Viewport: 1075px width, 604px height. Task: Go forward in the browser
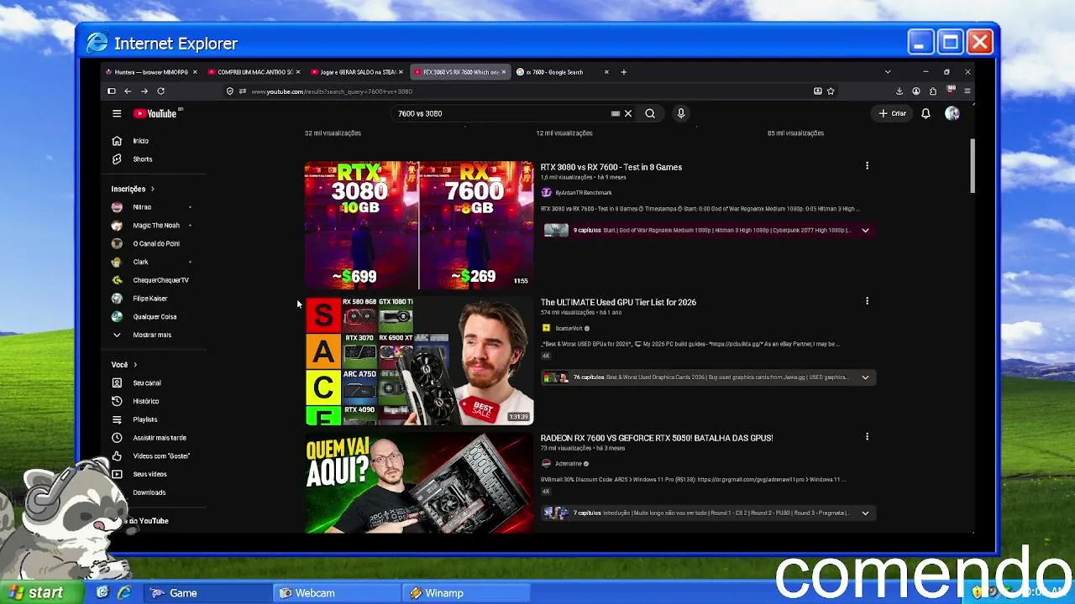(x=144, y=91)
